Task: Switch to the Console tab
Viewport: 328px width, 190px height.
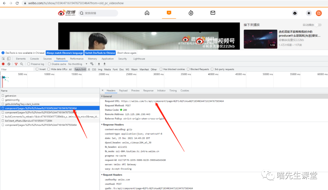Action: [x=34, y=59]
